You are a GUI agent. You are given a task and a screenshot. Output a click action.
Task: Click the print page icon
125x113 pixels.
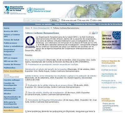click(93, 33)
